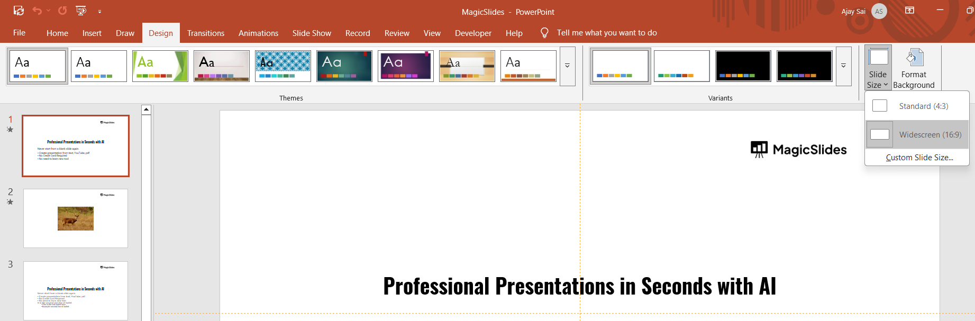Open Custom Slide Size dialog
This screenshot has height=321, width=975.
[x=919, y=158]
